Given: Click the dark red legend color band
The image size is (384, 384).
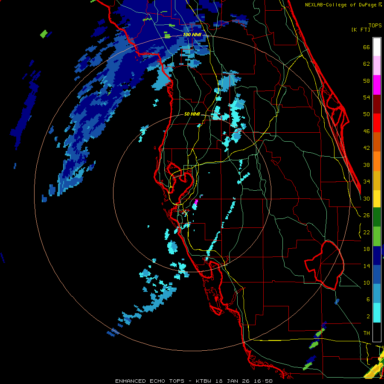Looking at the screenshot, I should (377, 104).
